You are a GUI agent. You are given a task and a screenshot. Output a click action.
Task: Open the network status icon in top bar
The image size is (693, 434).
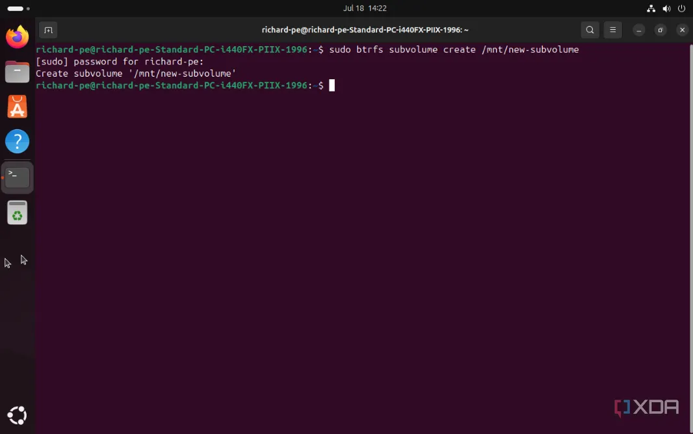click(651, 8)
